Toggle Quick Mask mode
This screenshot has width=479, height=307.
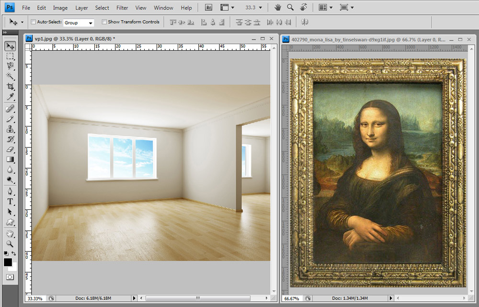click(10, 277)
